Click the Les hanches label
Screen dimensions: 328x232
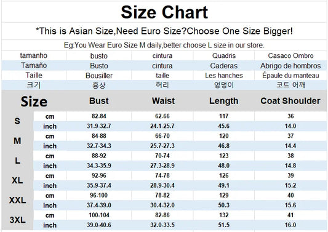point(224,76)
